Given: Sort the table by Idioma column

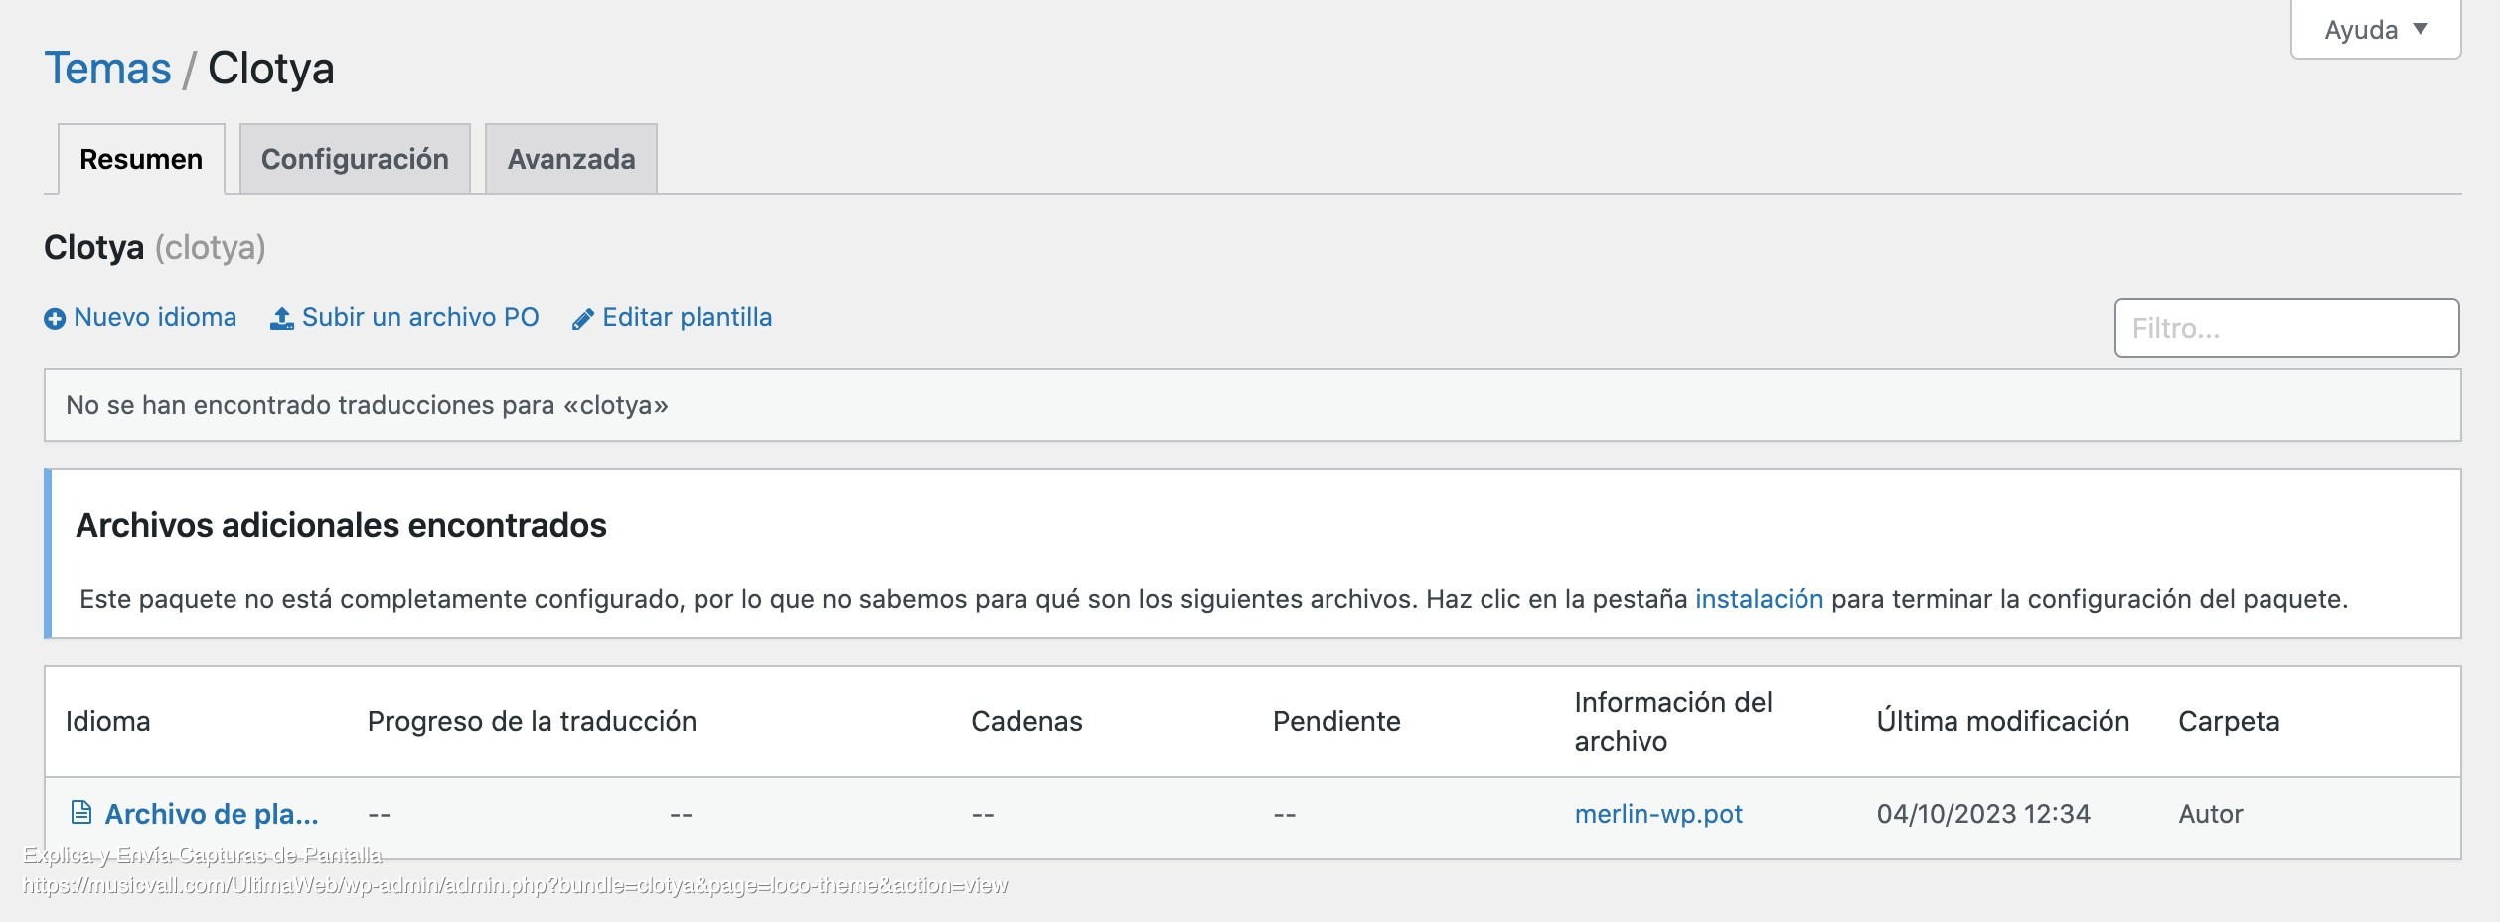Looking at the screenshot, I should pyautogui.click(x=107, y=721).
